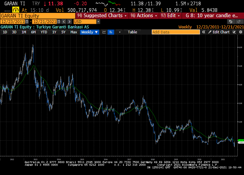The image size is (244, 175).
Task: Expand Suggested Charts dropdown
Action: click(102, 16)
